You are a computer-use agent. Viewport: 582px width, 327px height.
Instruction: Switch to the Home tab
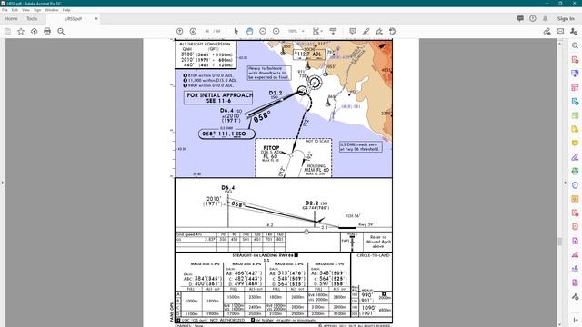[x=11, y=18]
